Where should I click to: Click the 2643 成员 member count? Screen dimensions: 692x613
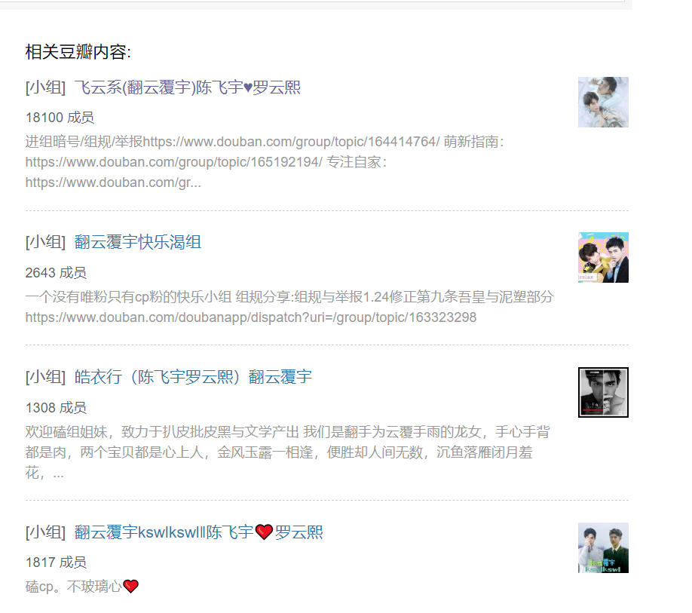(x=56, y=273)
